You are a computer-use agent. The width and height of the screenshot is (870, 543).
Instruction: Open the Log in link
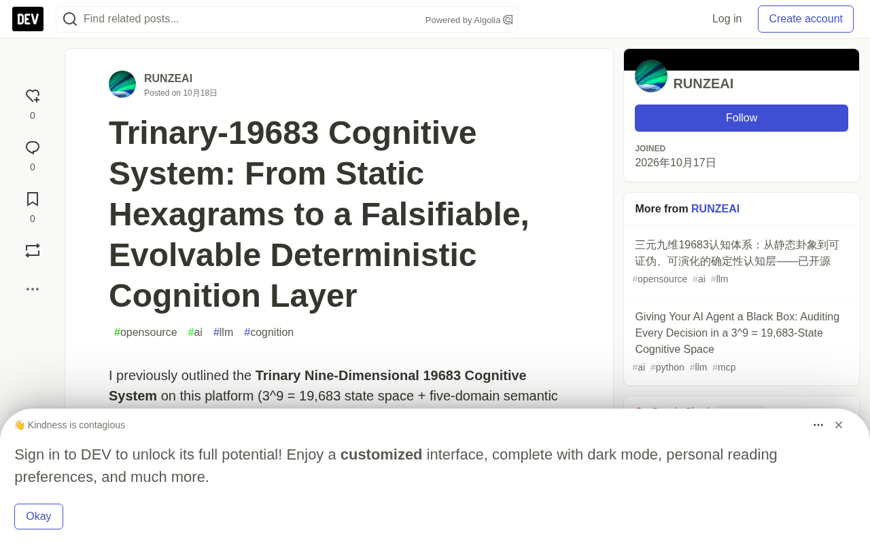coord(727,19)
